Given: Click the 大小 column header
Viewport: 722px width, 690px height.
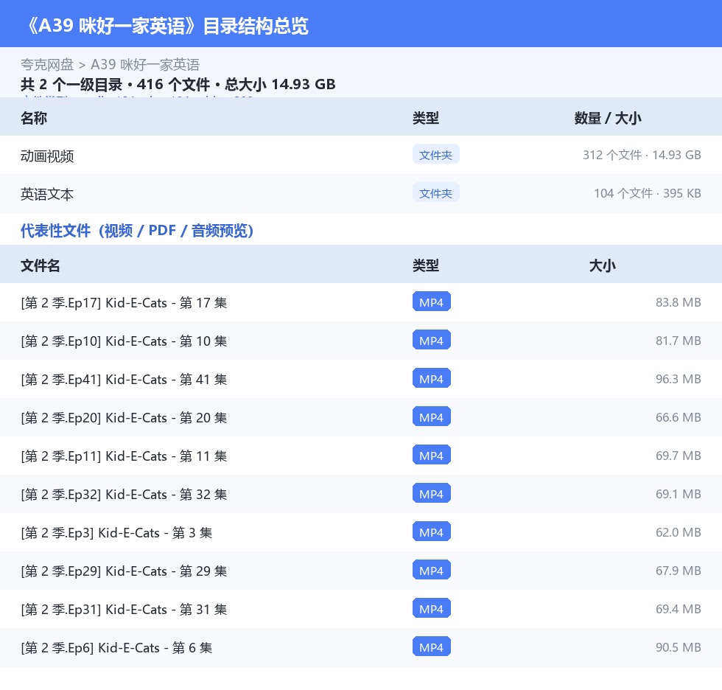Looking at the screenshot, I should [603, 265].
